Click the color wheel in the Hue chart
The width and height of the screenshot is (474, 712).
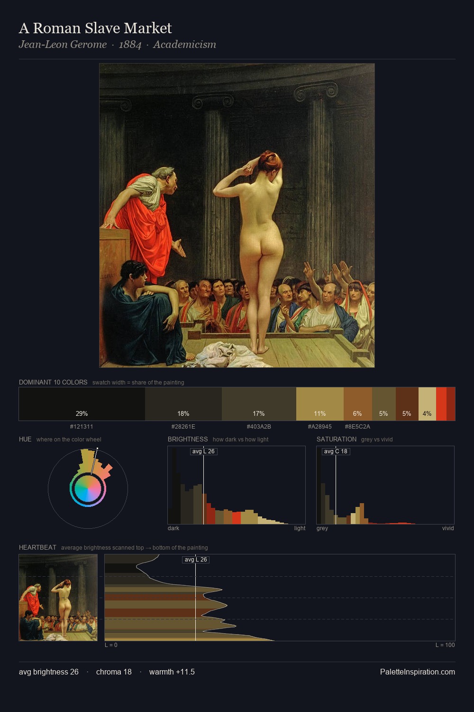pyautogui.click(x=88, y=488)
